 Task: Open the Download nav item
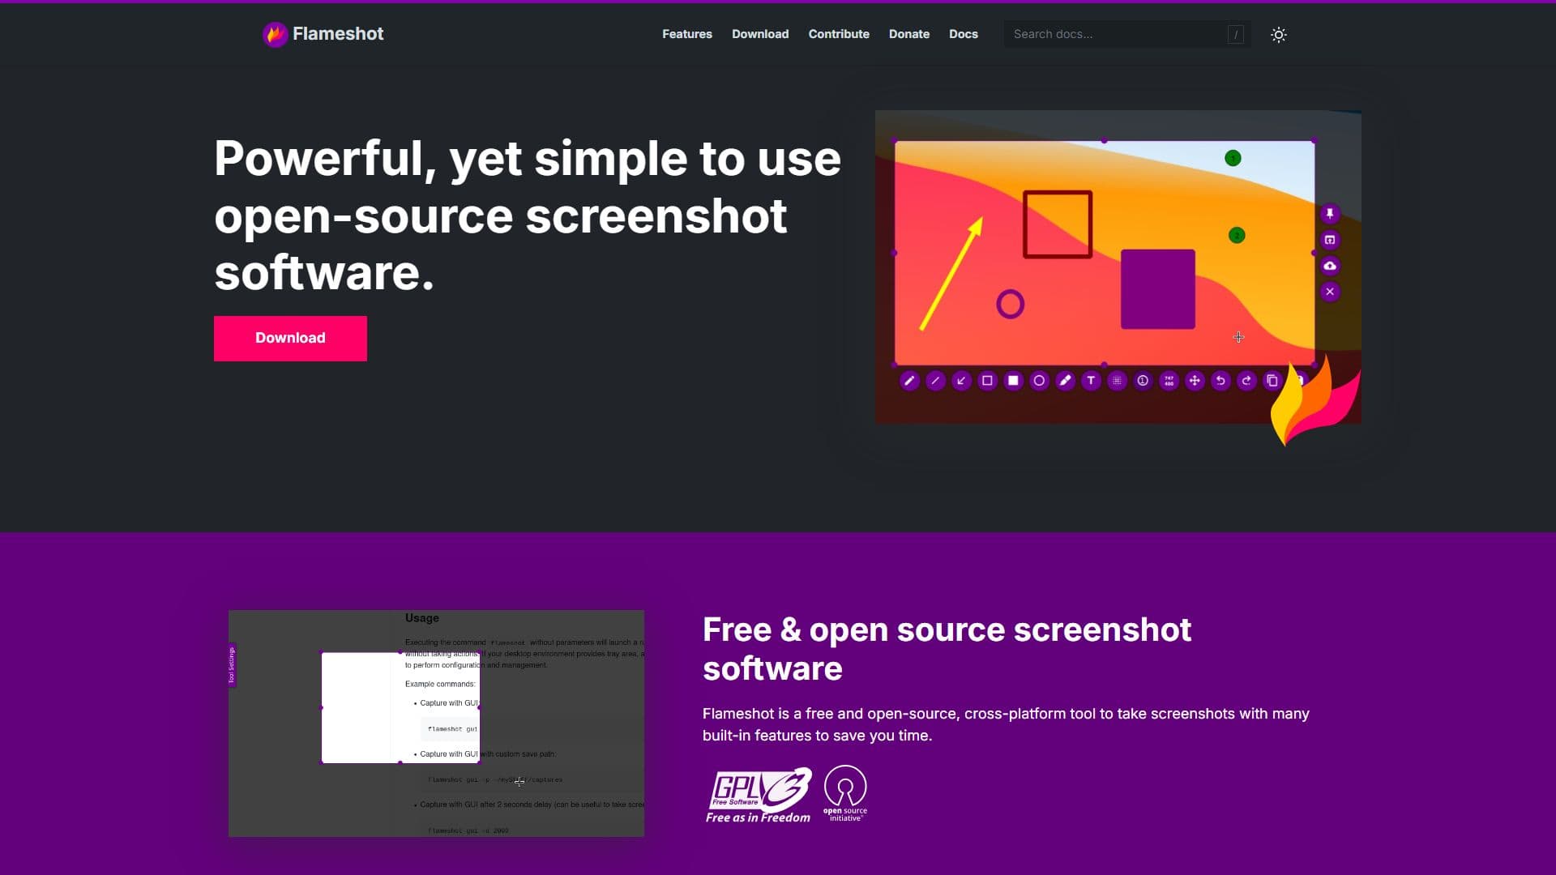760,34
